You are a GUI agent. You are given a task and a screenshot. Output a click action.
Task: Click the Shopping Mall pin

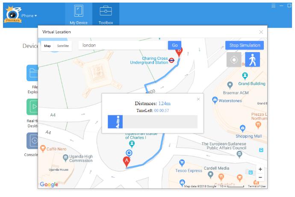click(242, 128)
